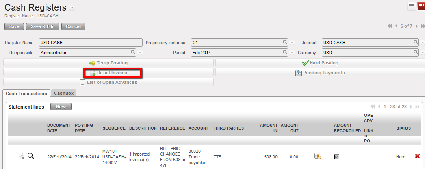Viewport: 425px width, 169px height.
Task: Switch to form view icon
Action: [x=421, y=6]
